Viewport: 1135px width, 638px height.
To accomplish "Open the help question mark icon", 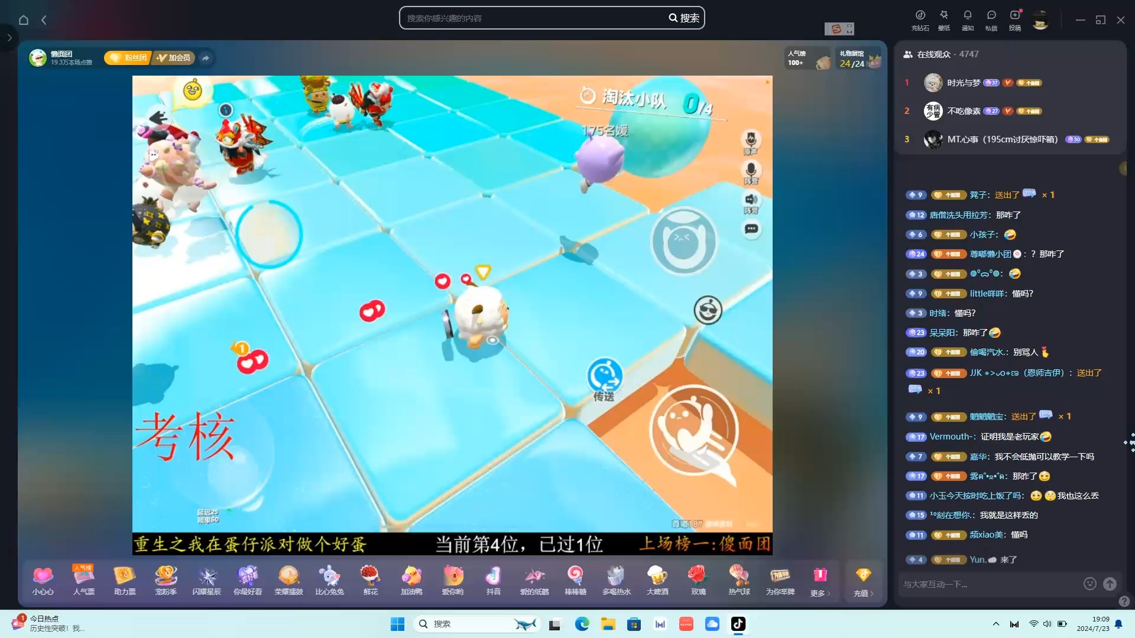I will [x=1124, y=601].
